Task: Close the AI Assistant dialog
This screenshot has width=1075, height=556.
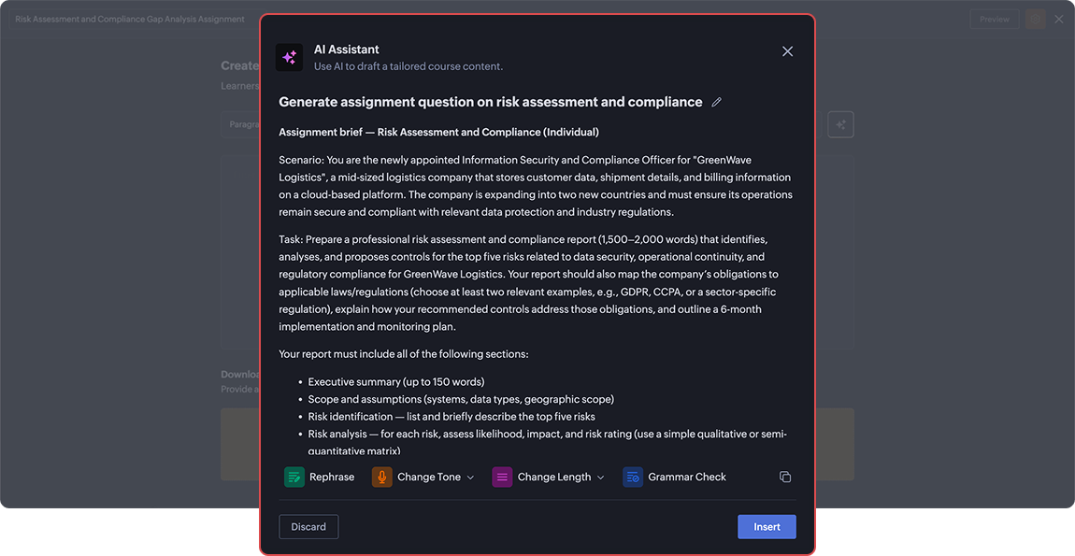Action: click(x=787, y=51)
